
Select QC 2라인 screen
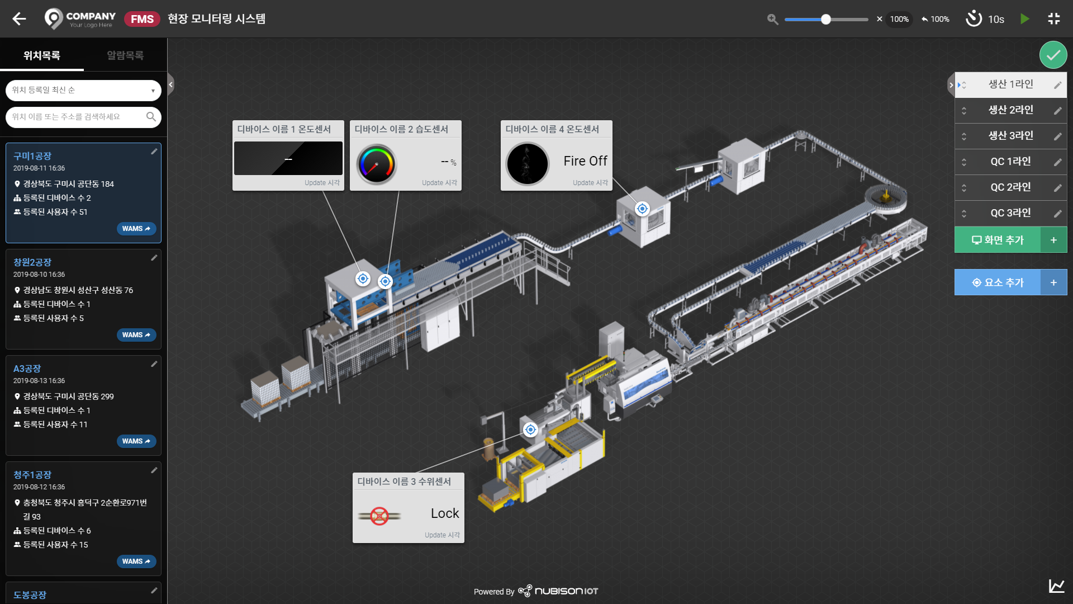click(x=1010, y=187)
